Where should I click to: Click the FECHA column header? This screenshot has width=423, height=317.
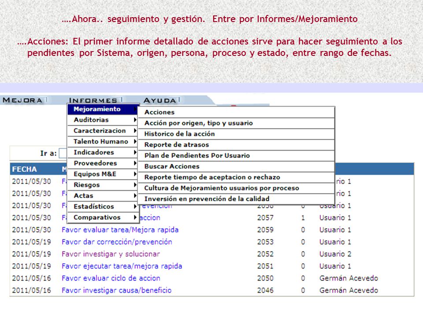24,169
